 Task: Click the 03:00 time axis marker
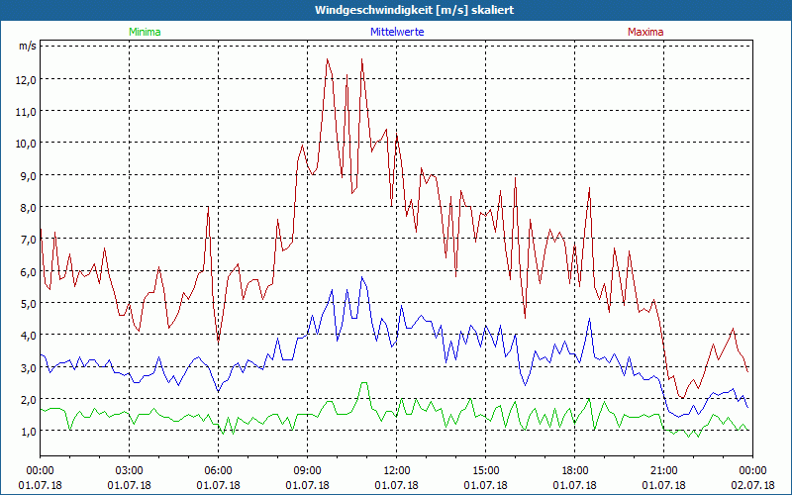click(130, 470)
